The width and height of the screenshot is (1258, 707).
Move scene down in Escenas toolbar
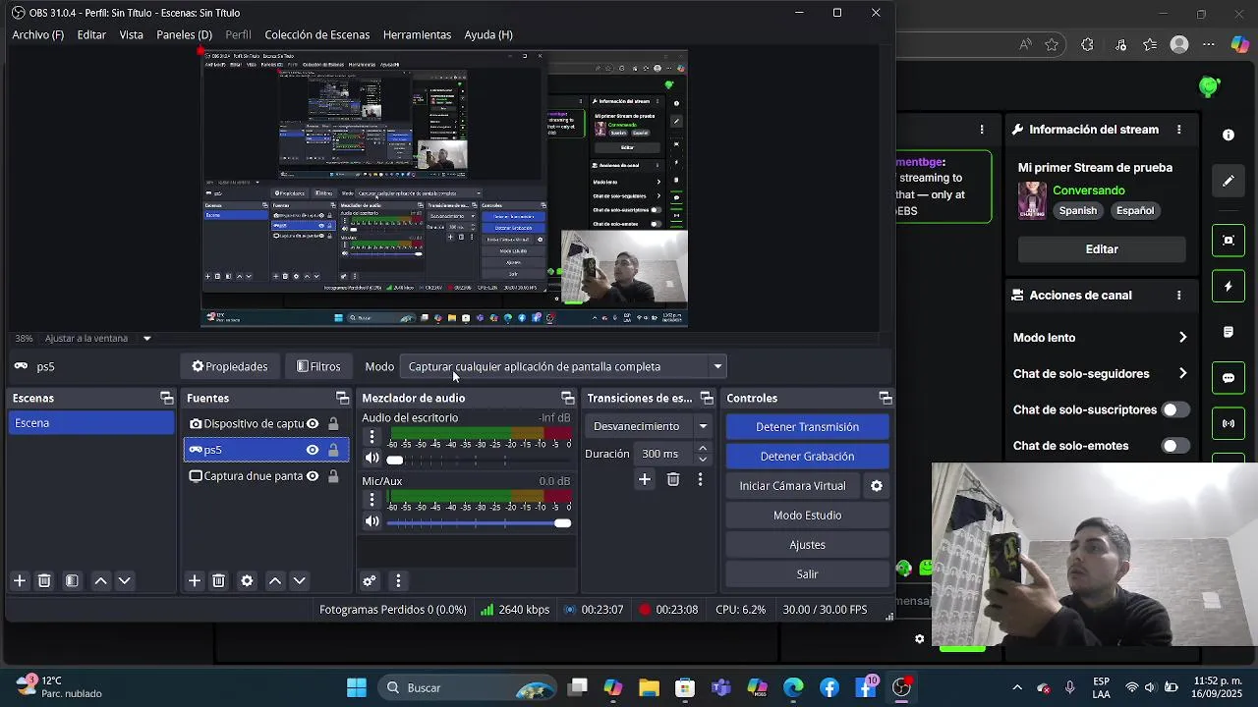(x=125, y=580)
